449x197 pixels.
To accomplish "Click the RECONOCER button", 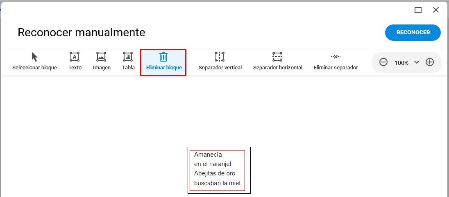I will [413, 33].
